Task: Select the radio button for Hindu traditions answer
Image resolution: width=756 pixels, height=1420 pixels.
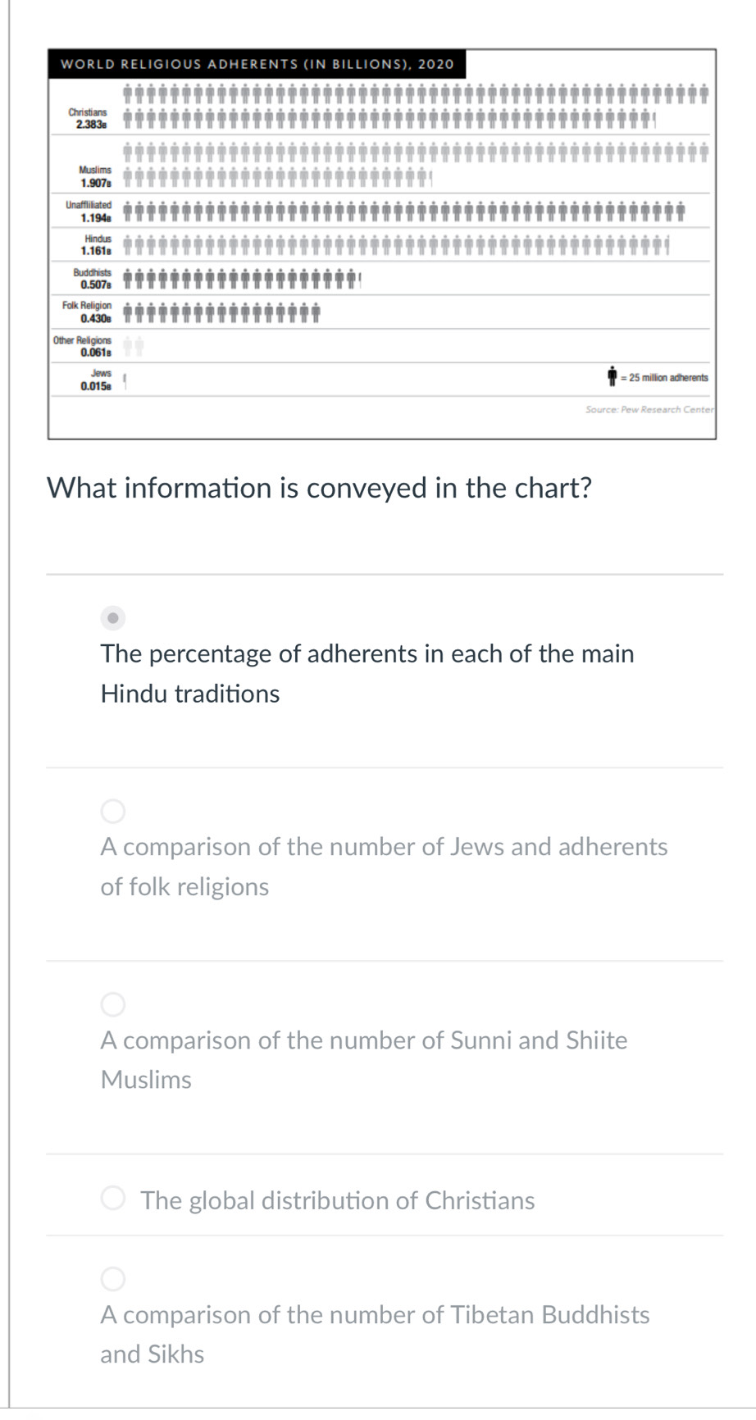Action: click(x=114, y=617)
